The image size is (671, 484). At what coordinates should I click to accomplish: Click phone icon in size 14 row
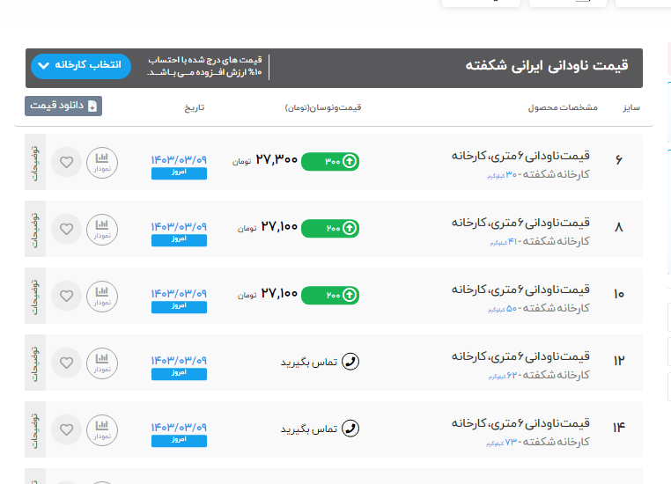tap(350, 429)
